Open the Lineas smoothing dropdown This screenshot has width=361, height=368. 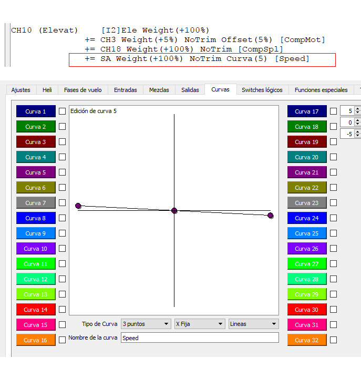tap(253, 324)
